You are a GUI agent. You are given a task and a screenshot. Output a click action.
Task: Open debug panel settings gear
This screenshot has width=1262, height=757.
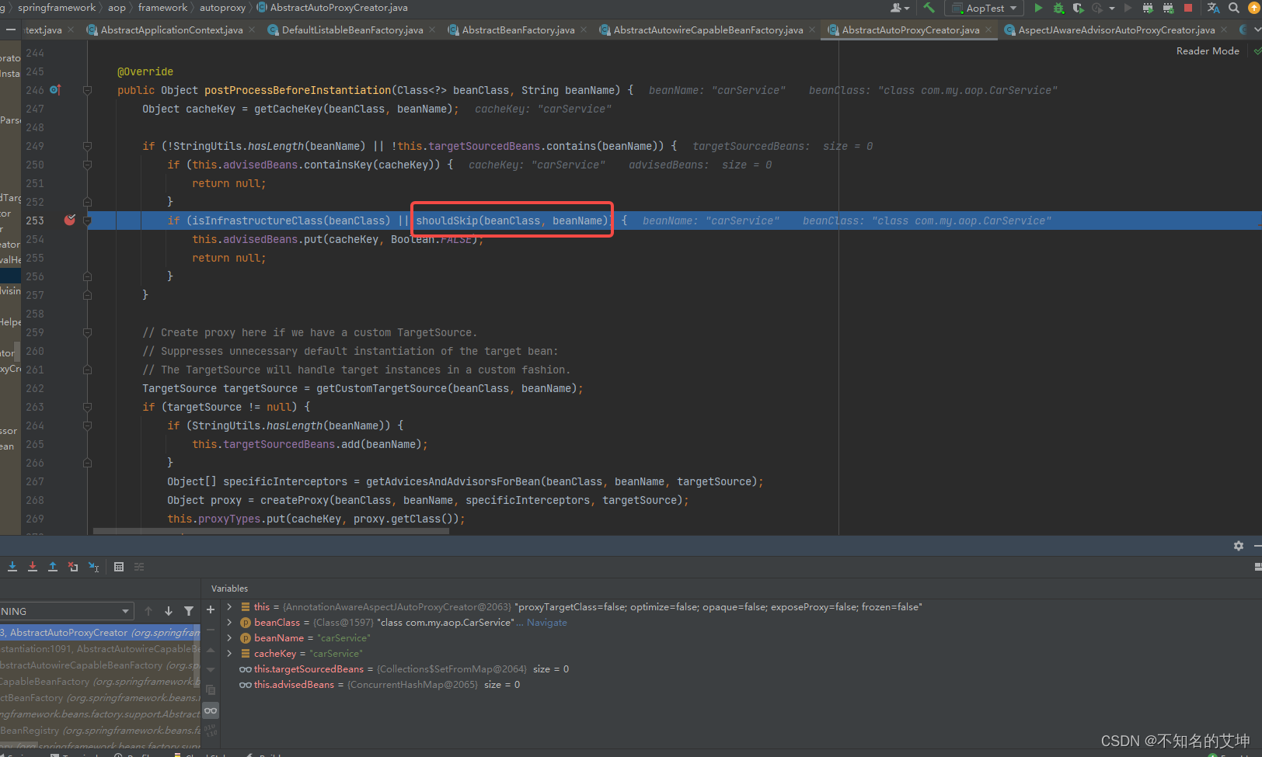tap(1239, 546)
